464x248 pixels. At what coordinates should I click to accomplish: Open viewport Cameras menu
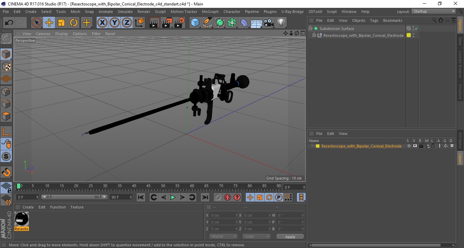click(43, 34)
